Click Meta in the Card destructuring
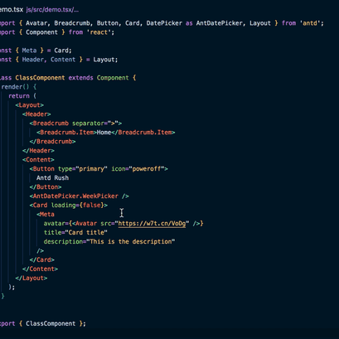Viewport: 339px width, 339px height. 29,51
